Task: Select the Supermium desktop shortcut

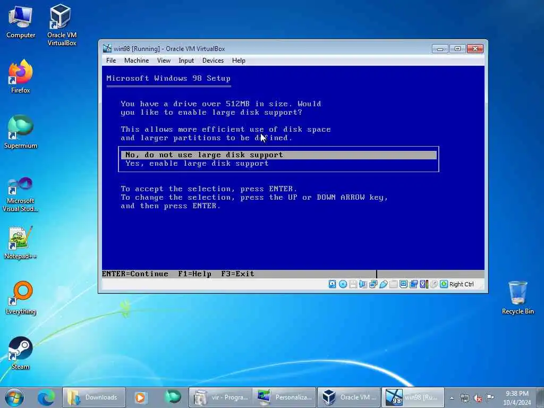Action: click(x=21, y=132)
